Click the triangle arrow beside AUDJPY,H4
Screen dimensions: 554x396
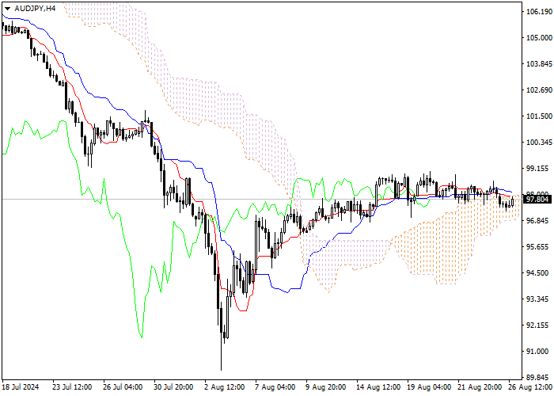[7, 9]
